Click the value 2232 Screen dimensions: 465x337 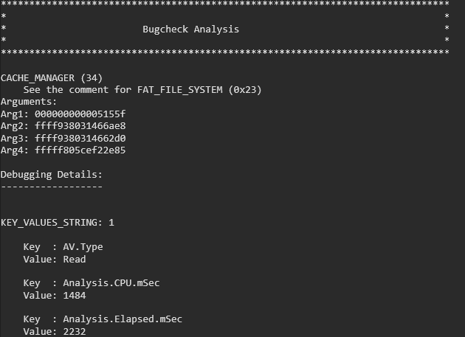click(x=75, y=331)
